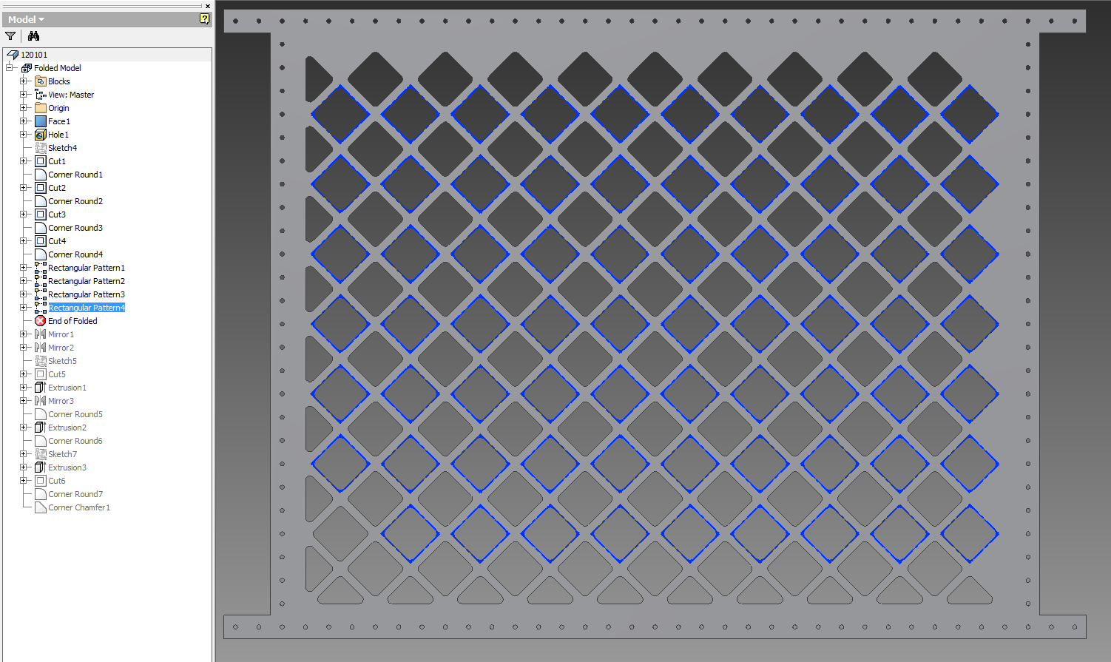Click the filter funnel icon in browser
Screen dimensions: 1111x662
(10, 36)
